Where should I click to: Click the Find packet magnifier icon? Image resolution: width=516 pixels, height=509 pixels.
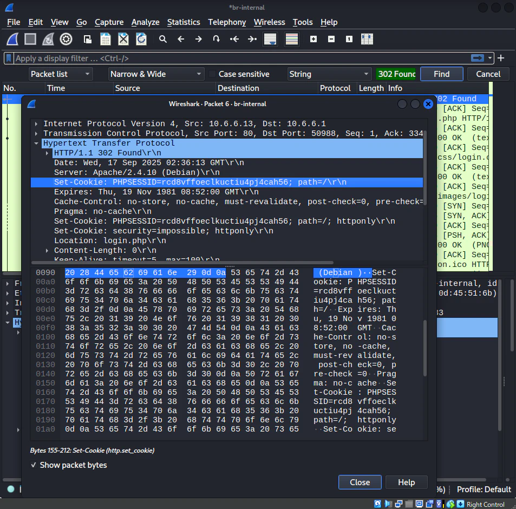click(162, 39)
